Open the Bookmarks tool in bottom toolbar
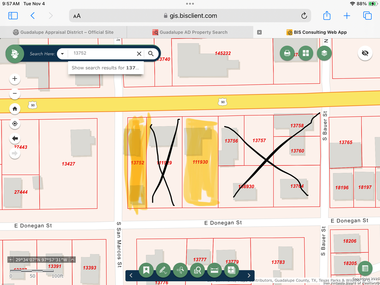 tap(146, 270)
